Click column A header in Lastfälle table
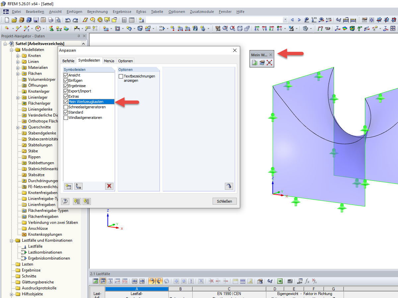Viewport: 398px width, 298px height. point(137,289)
